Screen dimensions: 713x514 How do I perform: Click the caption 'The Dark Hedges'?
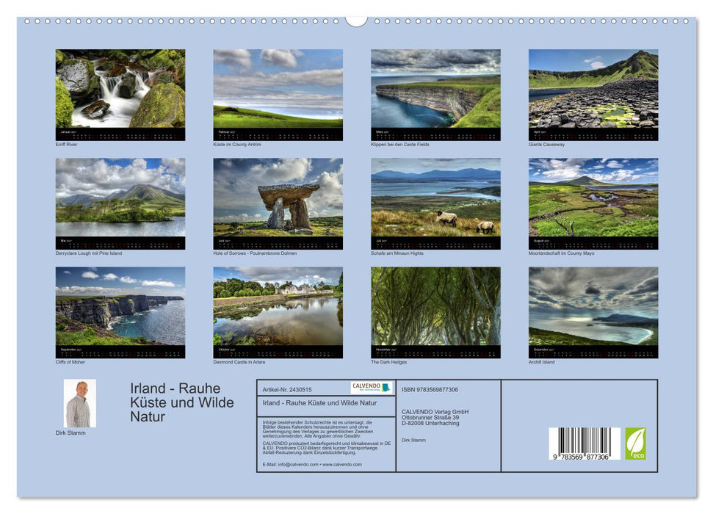388,362
